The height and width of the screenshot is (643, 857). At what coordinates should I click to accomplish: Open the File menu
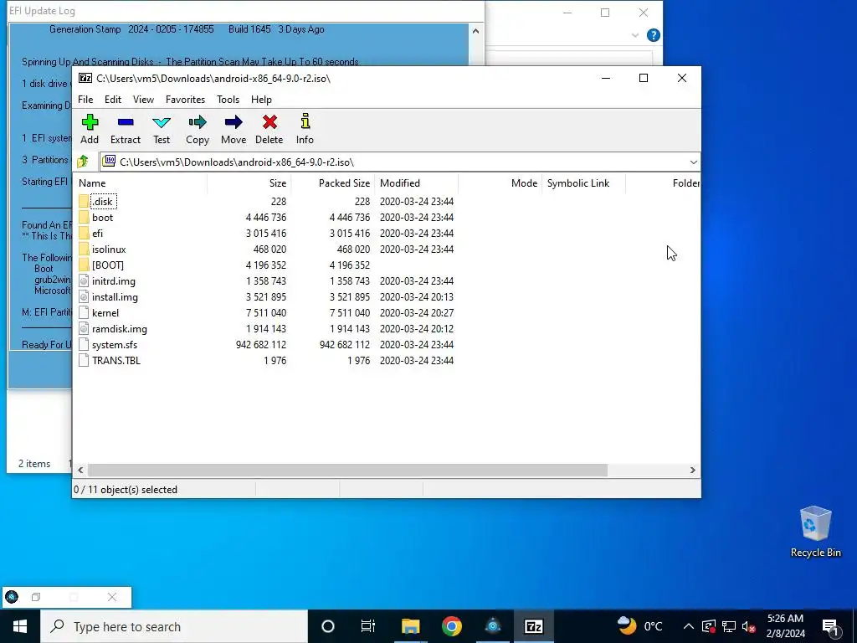click(85, 100)
